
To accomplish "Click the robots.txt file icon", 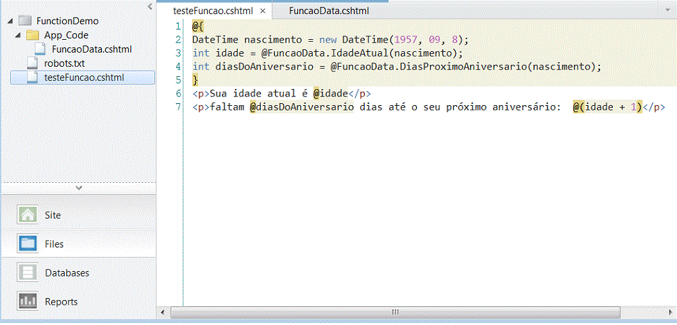I will [32, 63].
